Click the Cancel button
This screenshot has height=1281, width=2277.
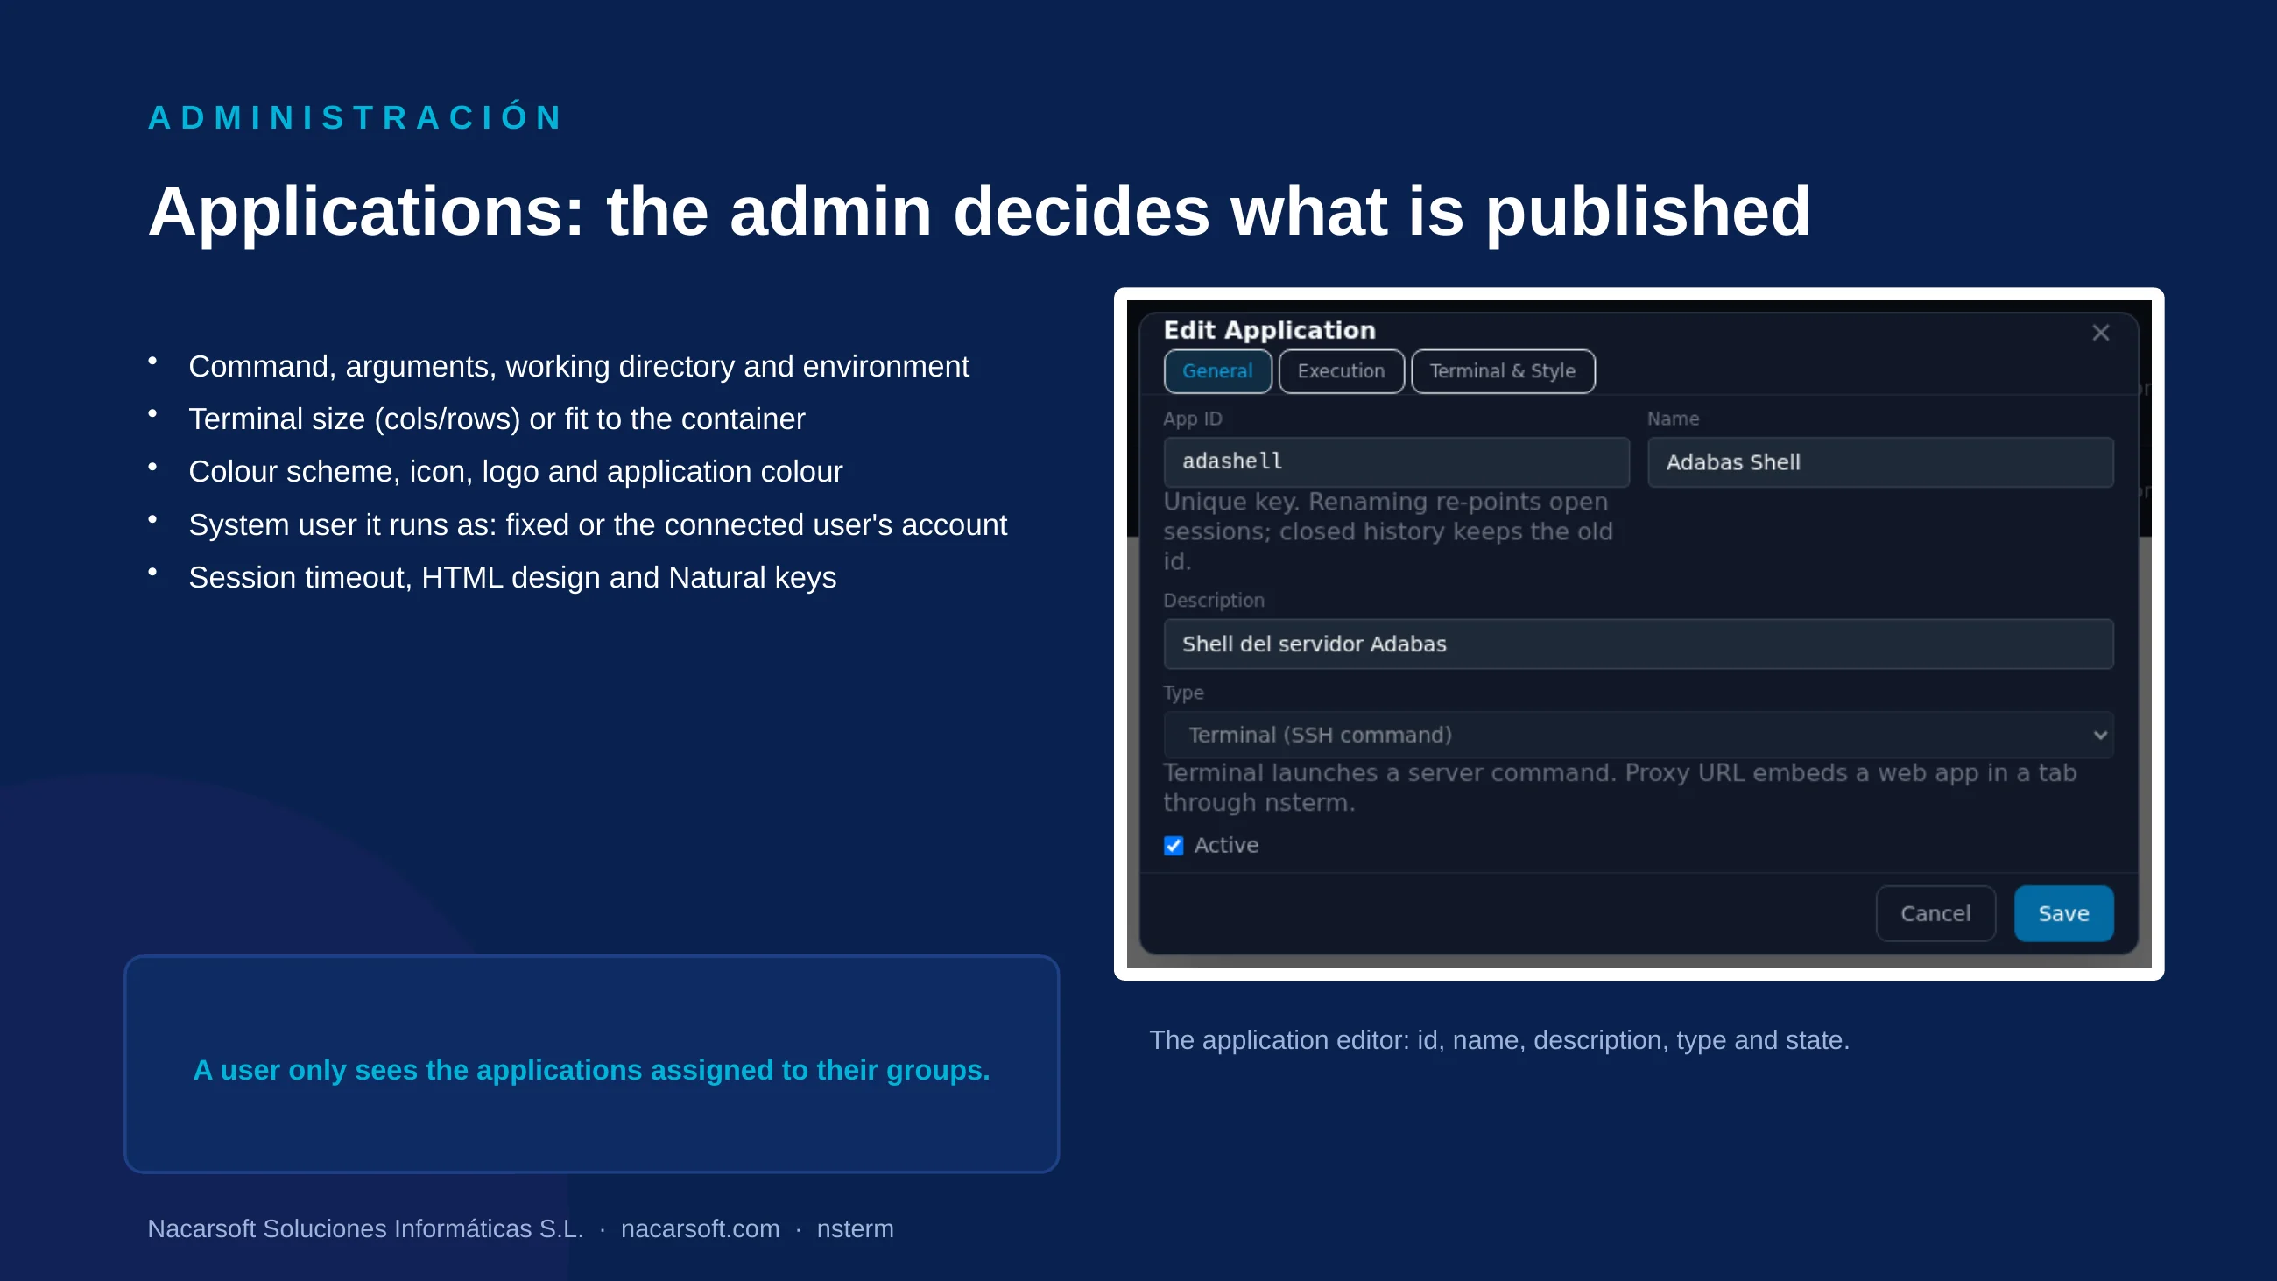pos(1935,913)
